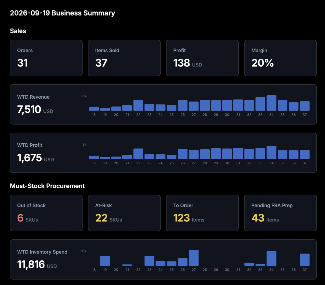This screenshot has width=325, height=285.
Task: Select the week 28 bar in WTD Revenue chart
Action: point(205,105)
